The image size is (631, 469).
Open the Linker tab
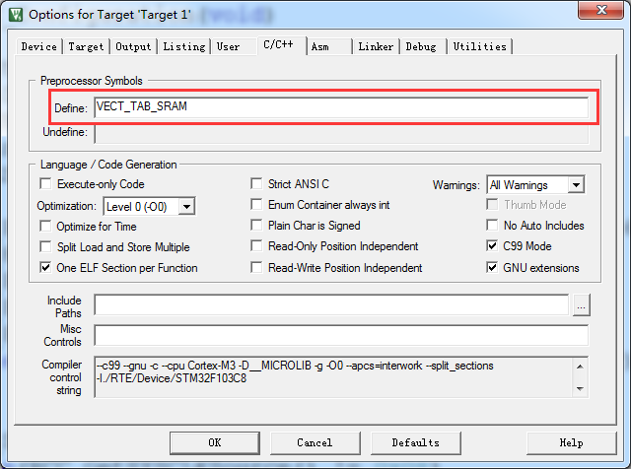(x=376, y=46)
